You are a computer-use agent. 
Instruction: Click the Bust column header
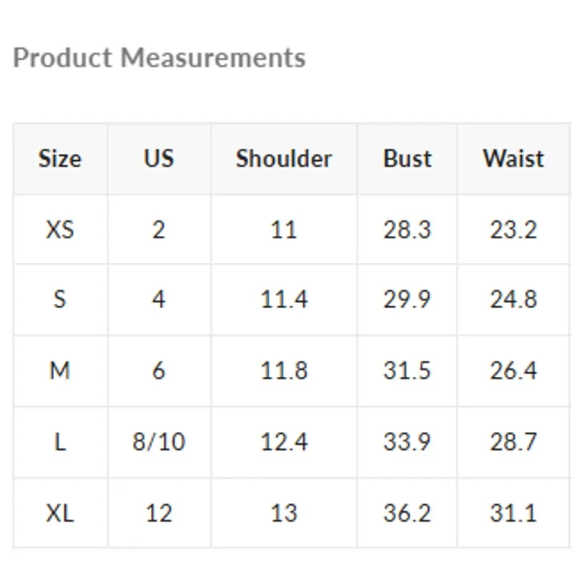pyautogui.click(x=407, y=158)
